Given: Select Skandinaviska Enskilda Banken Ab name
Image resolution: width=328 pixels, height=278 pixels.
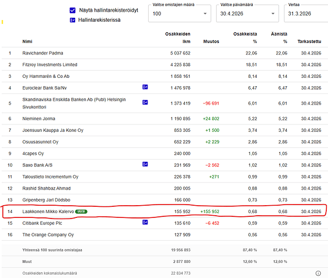Looking at the screenshot, I should (x=74, y=103).
